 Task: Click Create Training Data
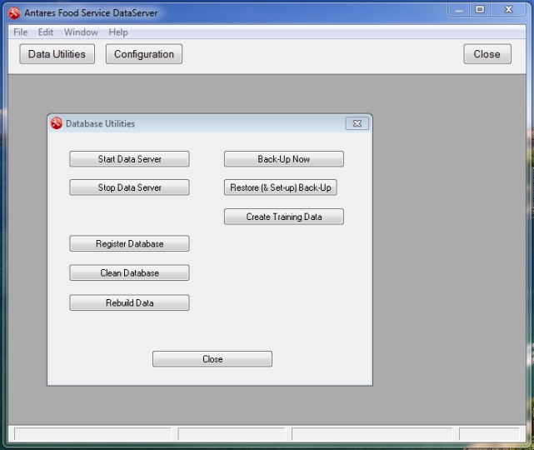click(284, 217)
